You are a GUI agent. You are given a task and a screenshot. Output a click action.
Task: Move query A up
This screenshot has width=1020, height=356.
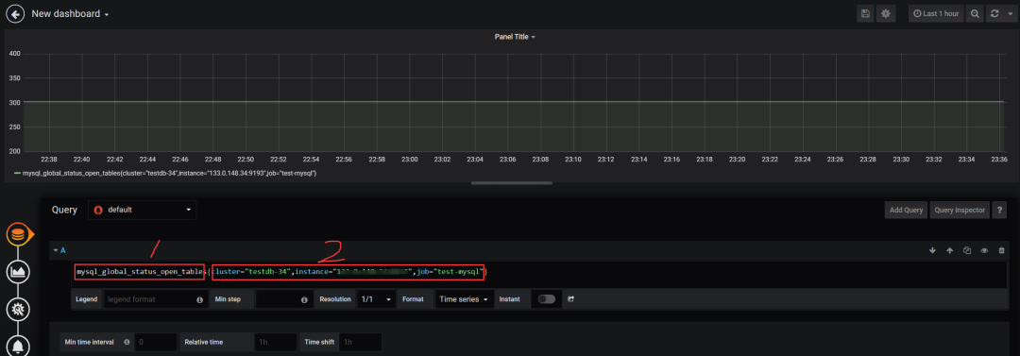[949, 250]
